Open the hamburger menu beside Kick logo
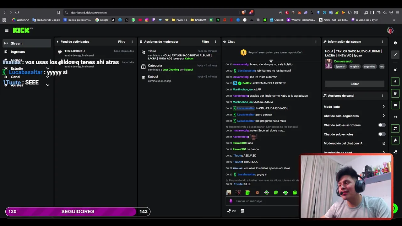 click(x=7, y=30)
